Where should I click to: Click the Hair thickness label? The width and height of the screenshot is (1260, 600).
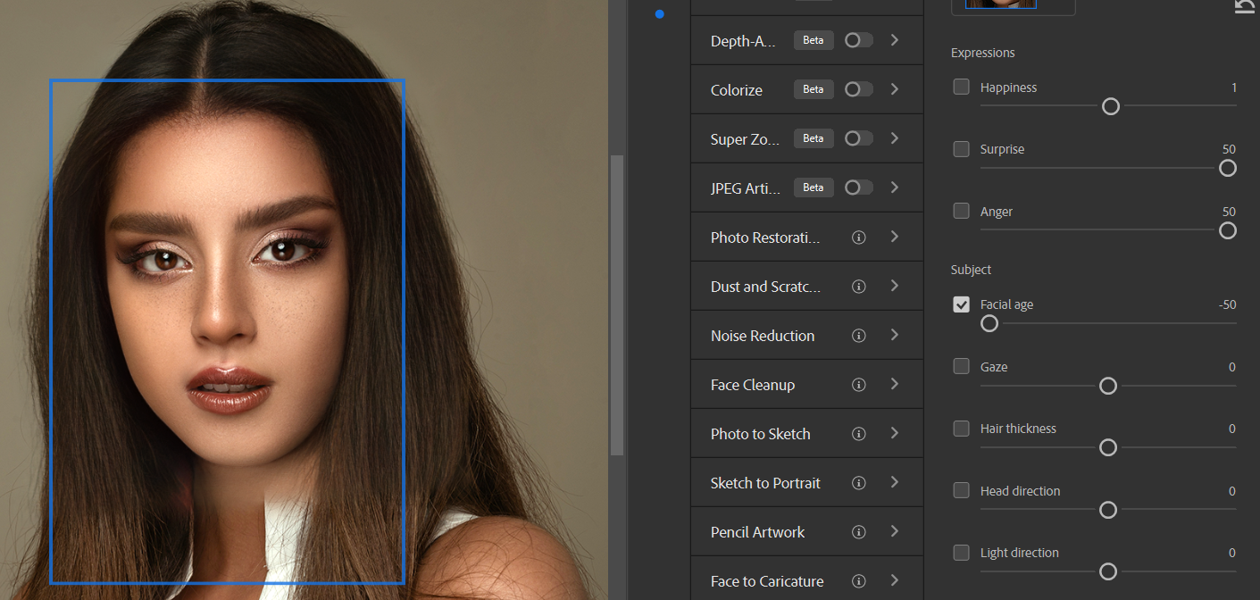(x=1017, y=429)
